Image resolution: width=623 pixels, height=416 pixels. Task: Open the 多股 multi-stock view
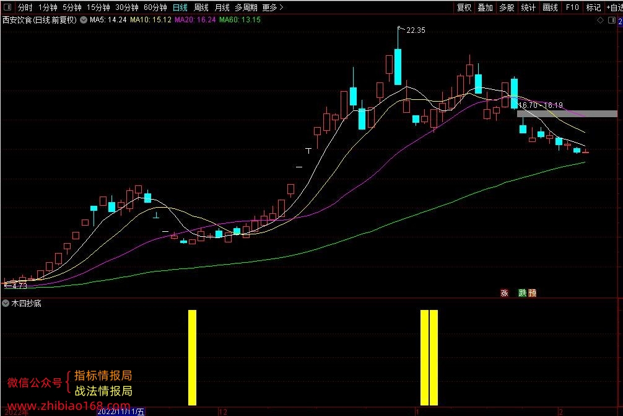507,7
